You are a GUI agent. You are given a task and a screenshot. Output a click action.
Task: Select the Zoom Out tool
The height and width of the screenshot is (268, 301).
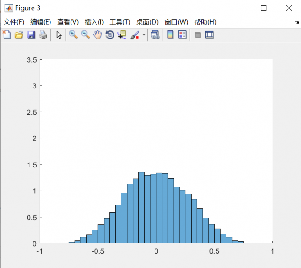pos(85,35)
